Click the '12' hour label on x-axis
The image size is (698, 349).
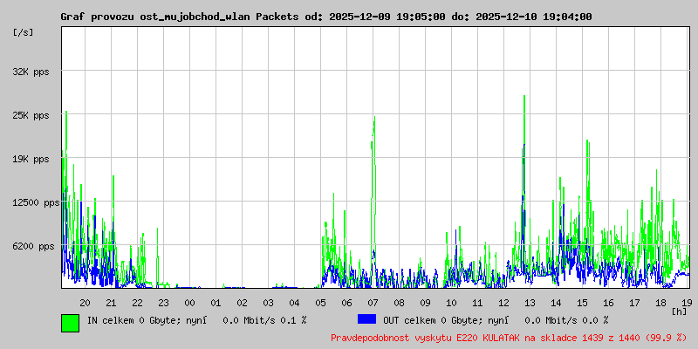tap(503, 303)
